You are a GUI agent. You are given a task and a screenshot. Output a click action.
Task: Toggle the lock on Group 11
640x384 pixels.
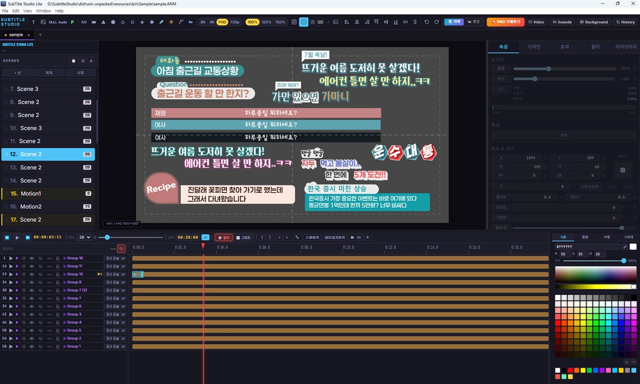(58, 266)
